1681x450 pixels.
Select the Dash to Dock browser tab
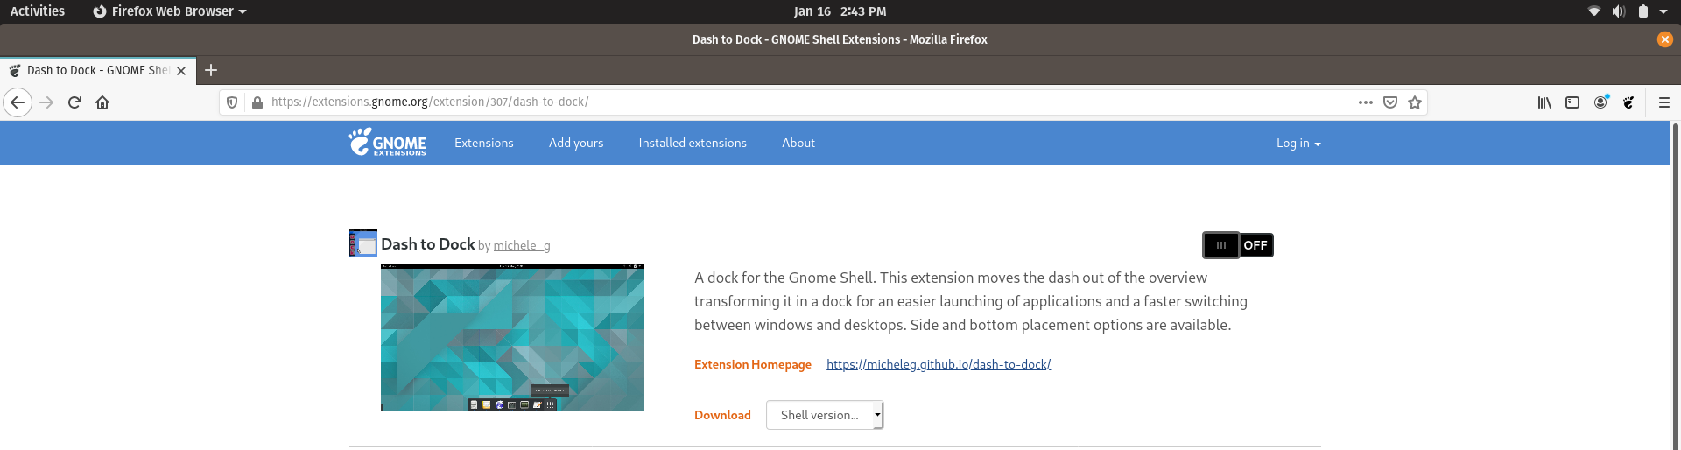pos(96,71)
